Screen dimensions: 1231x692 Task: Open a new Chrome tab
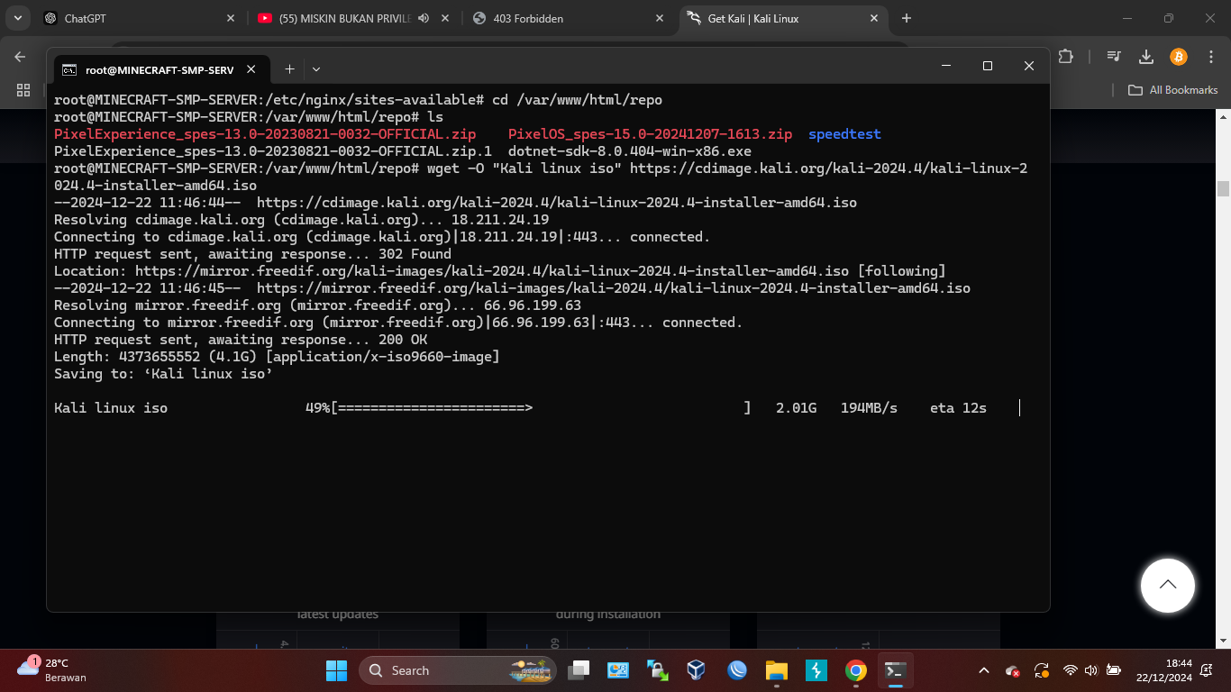907,18
